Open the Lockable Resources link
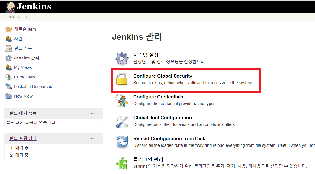Viewport: 315px width, 174px height. coord(33,87)
